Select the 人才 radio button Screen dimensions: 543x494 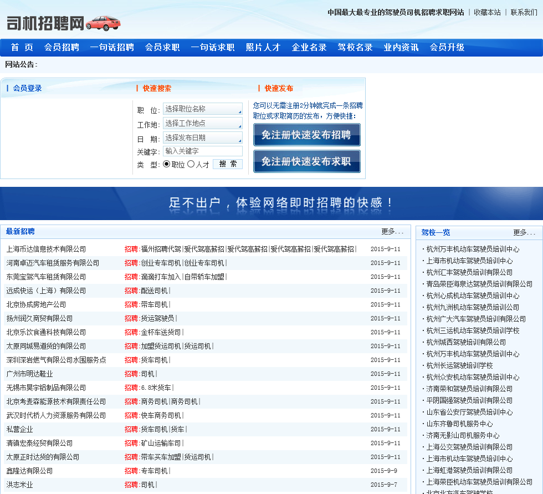pos(191,164)
